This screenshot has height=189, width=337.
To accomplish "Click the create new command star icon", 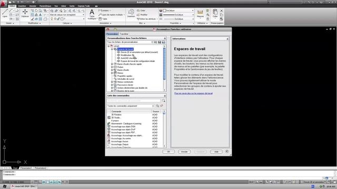I will [162, 106].
